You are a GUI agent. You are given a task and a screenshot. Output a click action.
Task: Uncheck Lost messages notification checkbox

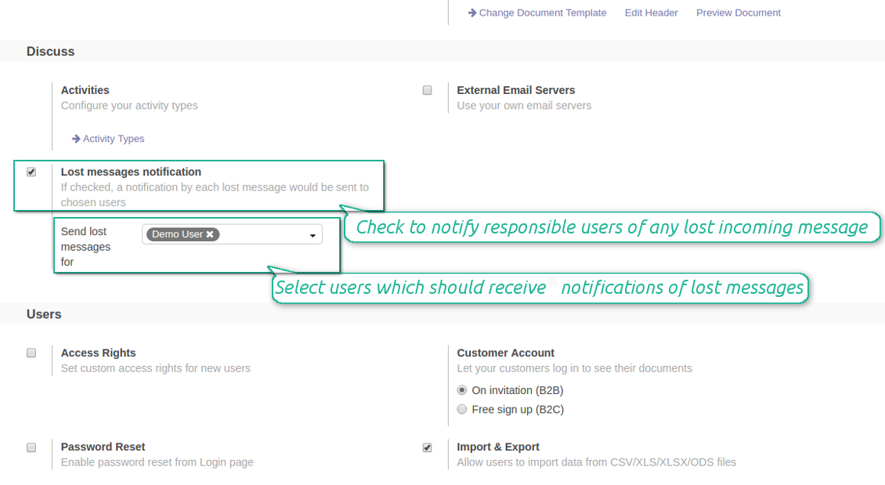click(x=31, y=172)
